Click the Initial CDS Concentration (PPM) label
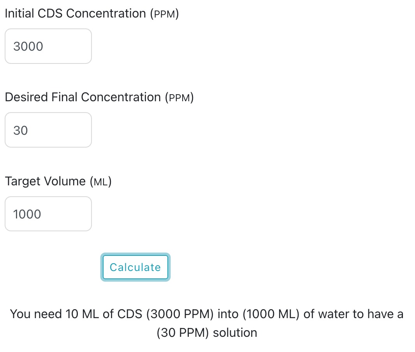 click(x=91, y=13)
